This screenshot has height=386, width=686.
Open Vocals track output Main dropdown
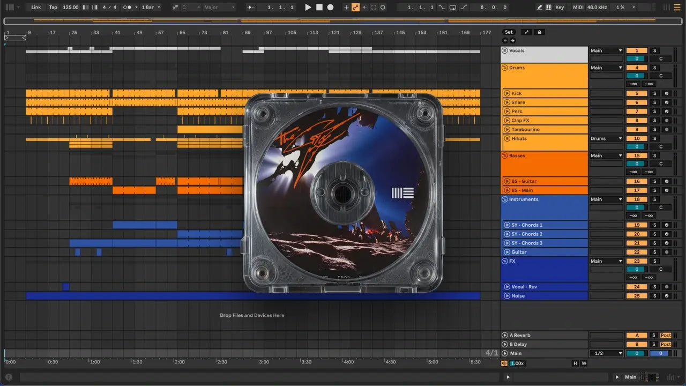coord(606,51)
